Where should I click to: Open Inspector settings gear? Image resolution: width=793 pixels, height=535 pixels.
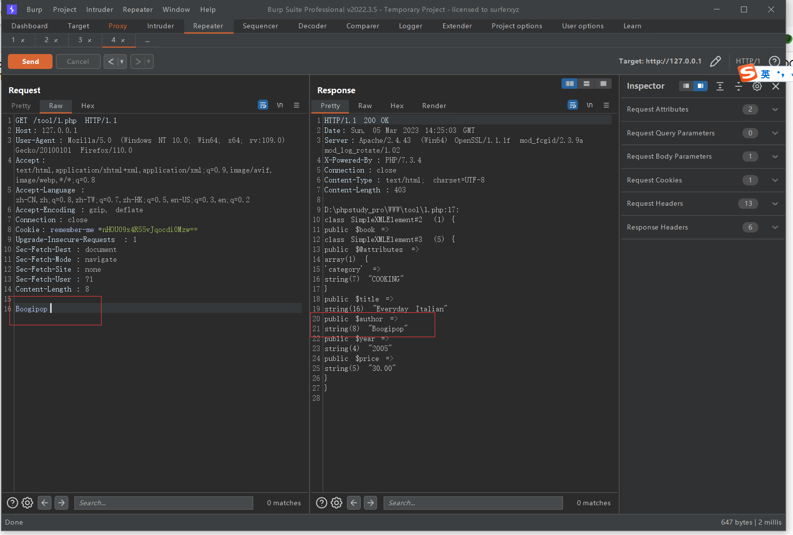click(757, 86)
